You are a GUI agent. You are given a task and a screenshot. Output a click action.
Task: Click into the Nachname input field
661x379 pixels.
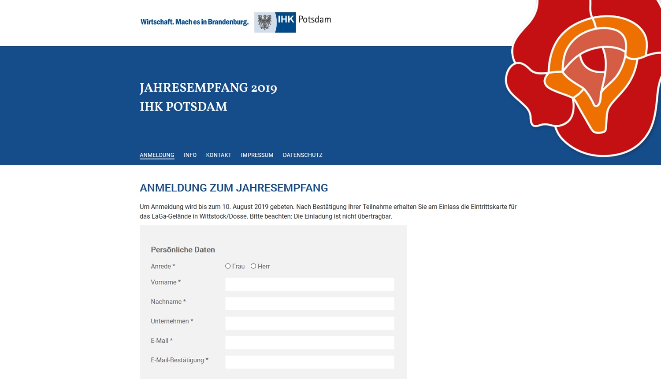[x=309, y=304]
